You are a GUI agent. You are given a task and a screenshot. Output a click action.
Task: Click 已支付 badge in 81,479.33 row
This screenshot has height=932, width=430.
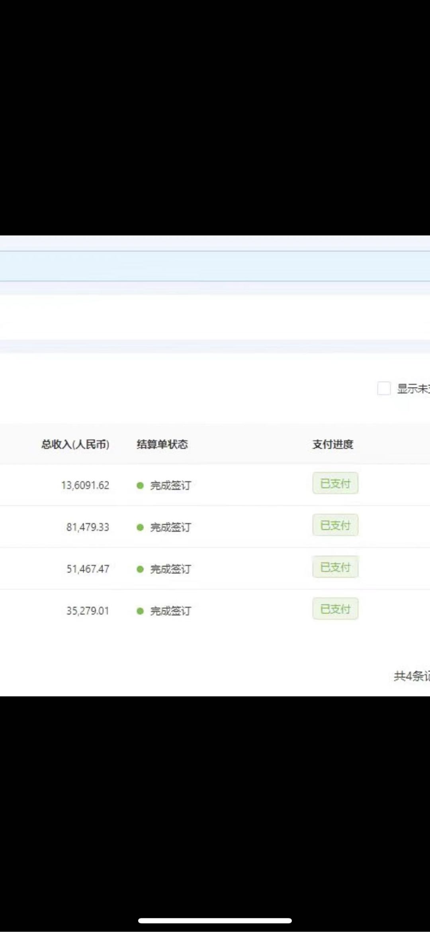(335, 525)
